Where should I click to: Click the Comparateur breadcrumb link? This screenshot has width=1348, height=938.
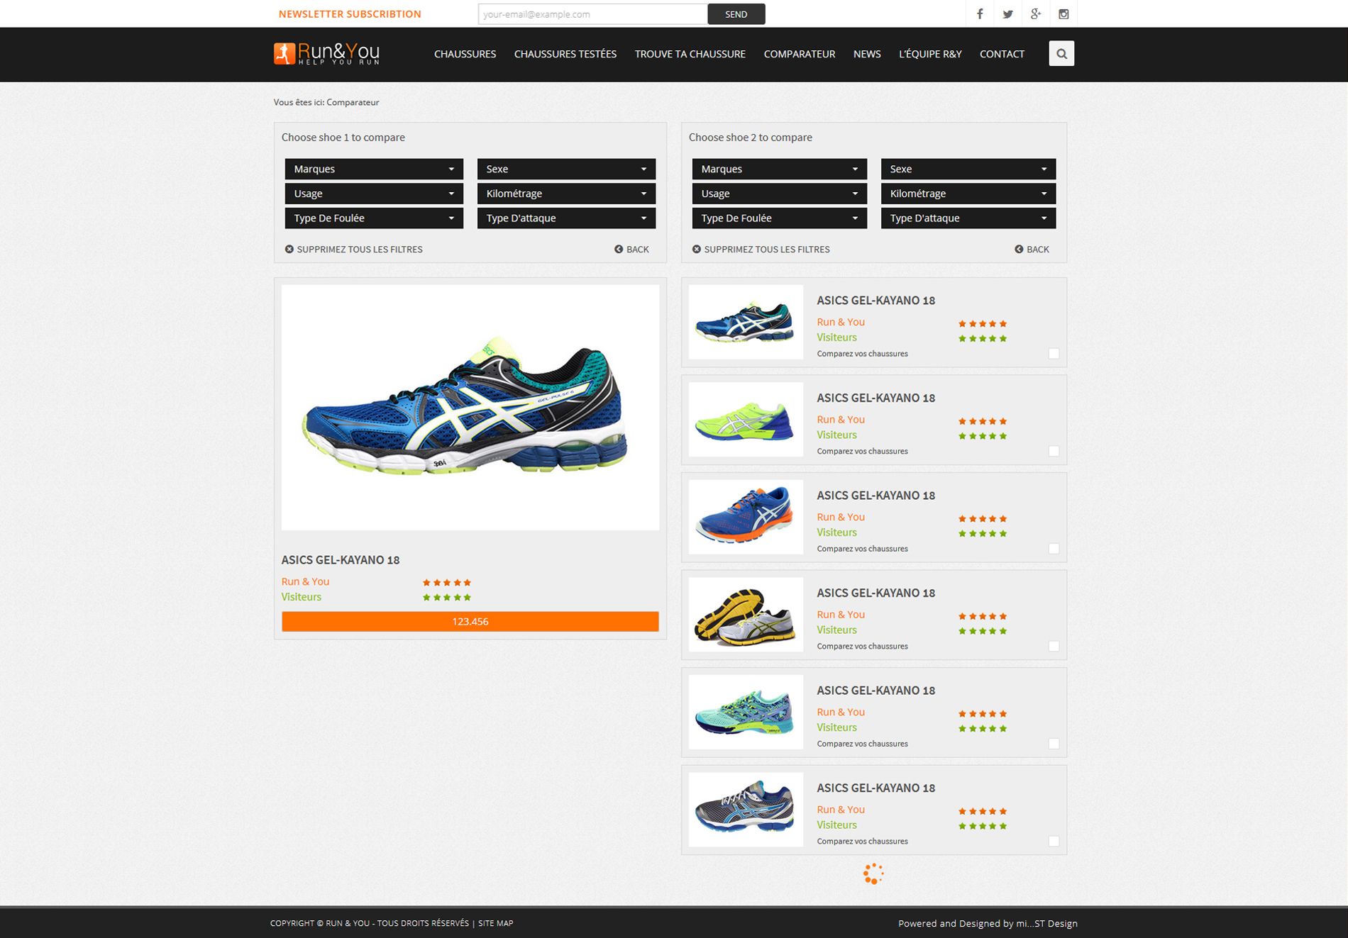[x=353, y=102]
